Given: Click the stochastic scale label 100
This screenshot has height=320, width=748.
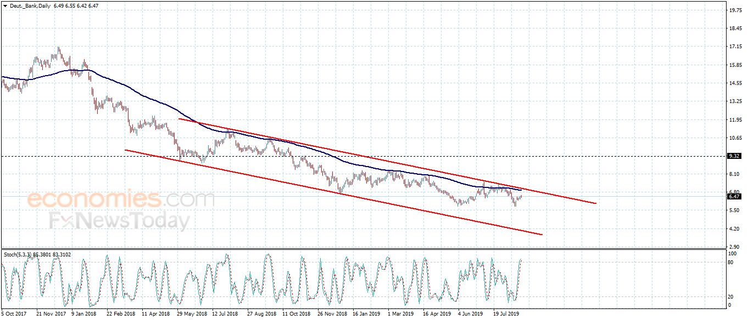Looking at the screenshot, I should pyautogui.click(x=733, y=254).
